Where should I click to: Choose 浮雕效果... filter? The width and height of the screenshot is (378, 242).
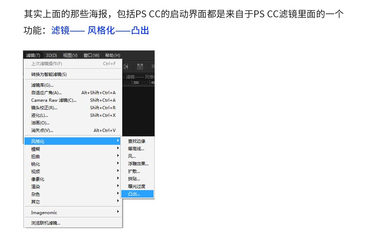pyautogui.click(x=138, y=164)
